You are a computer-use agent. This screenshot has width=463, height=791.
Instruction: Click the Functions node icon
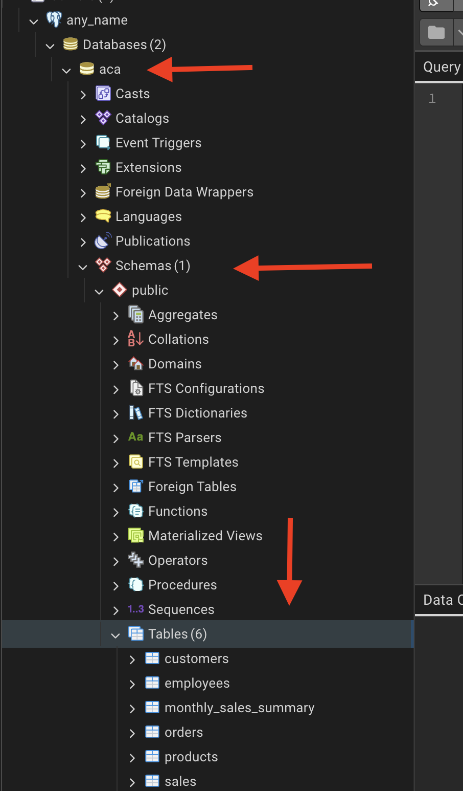(136, 511)
